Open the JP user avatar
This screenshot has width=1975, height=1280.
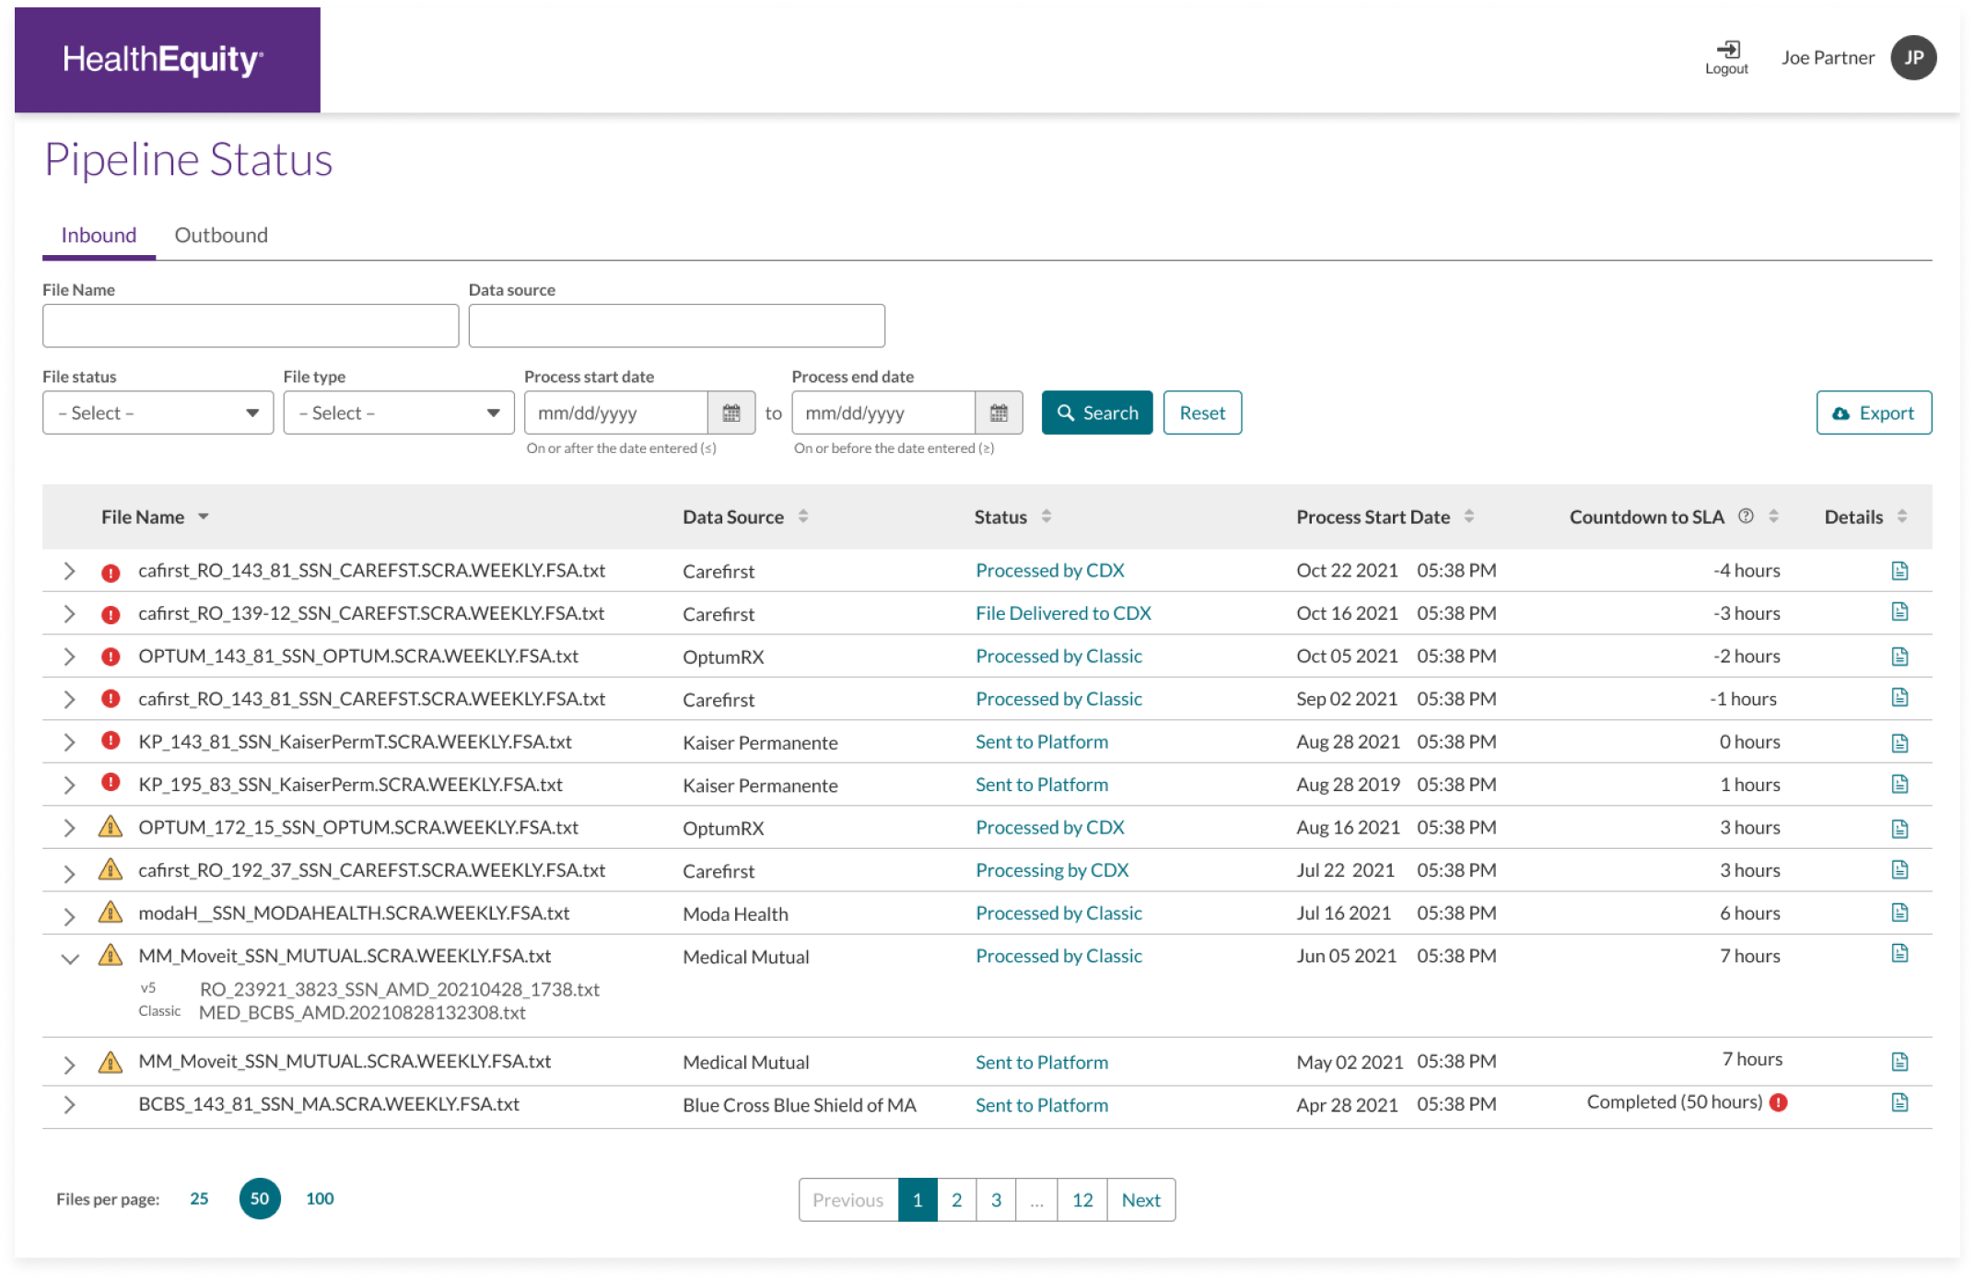pyautogui.click(x=1913, y=58)
